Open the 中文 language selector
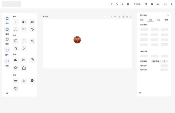The image size is (175, 113). click(x=165, y=4)
